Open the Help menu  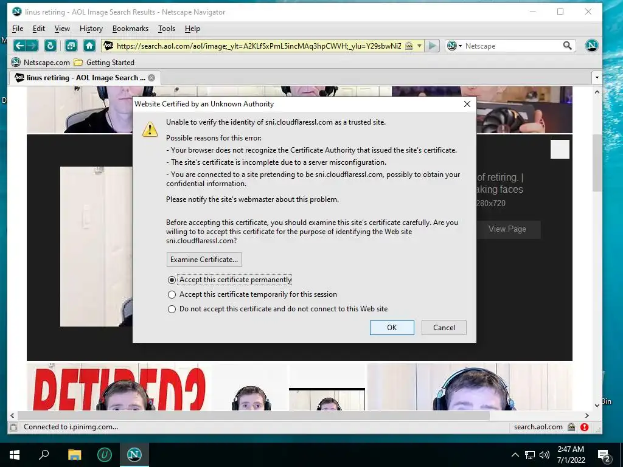(192, 29)
